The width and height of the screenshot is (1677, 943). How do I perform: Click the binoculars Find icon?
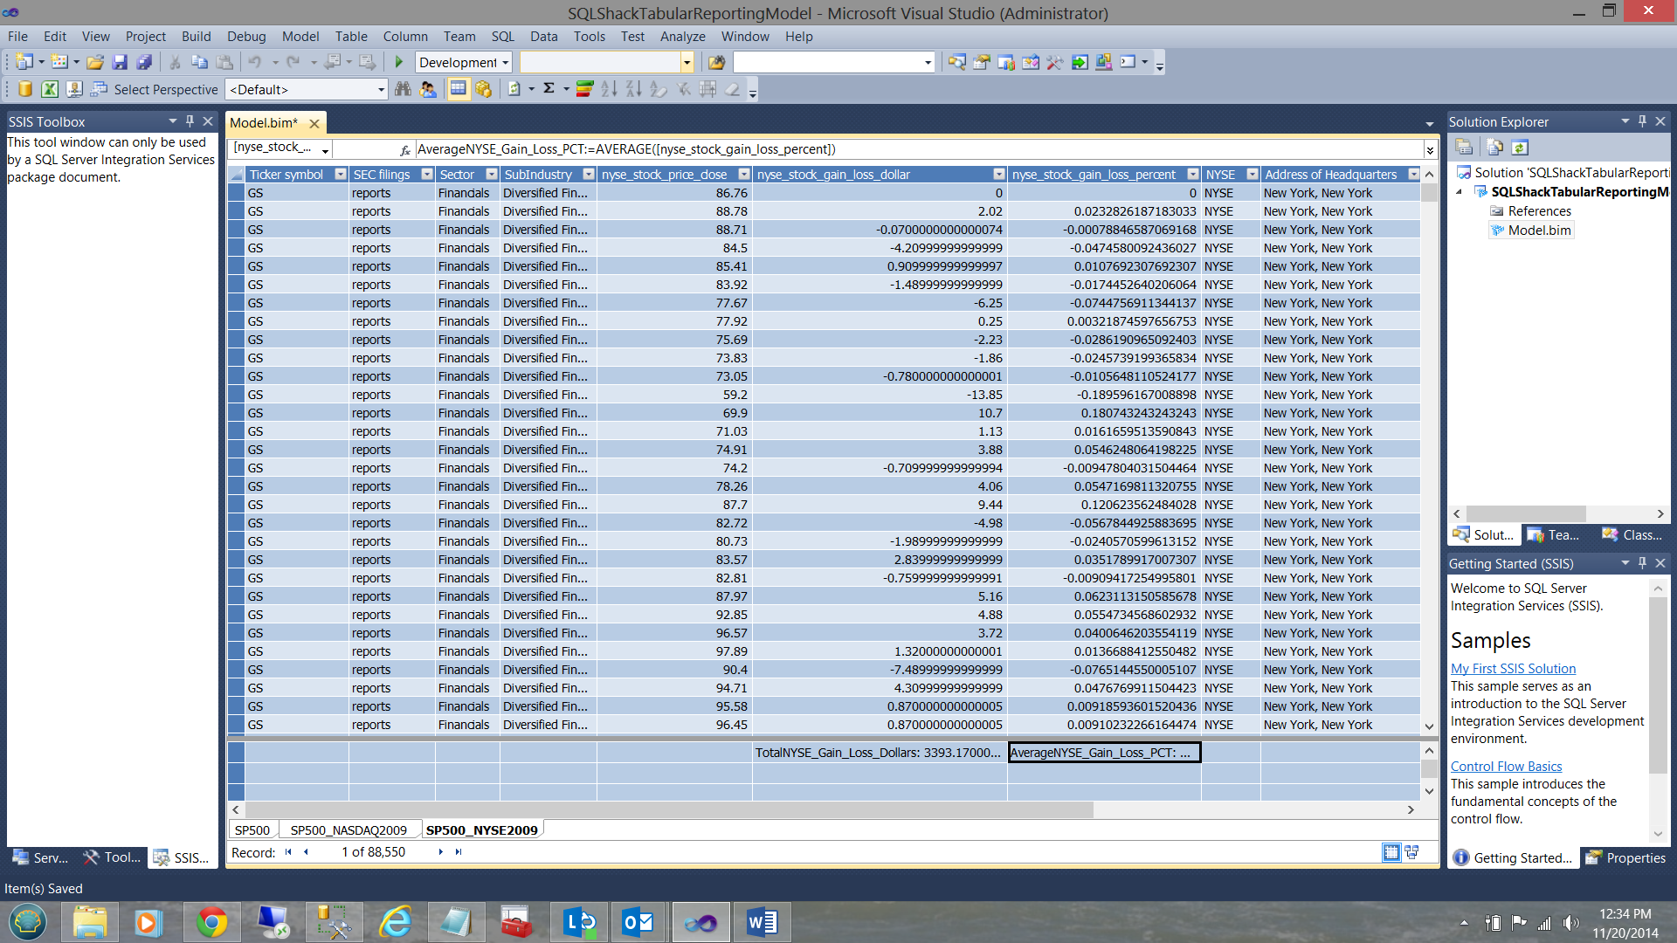click(403, 89)
